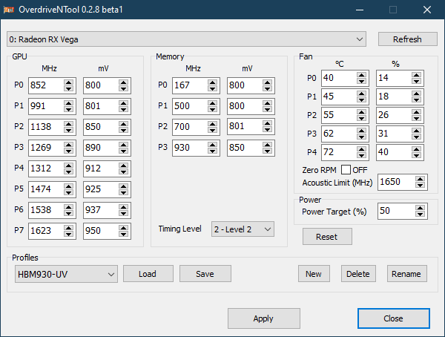This screenshot has width=445, height=337.
Task: Decrease Fan P4 temperature with down arrow
Action: [362, 156]
